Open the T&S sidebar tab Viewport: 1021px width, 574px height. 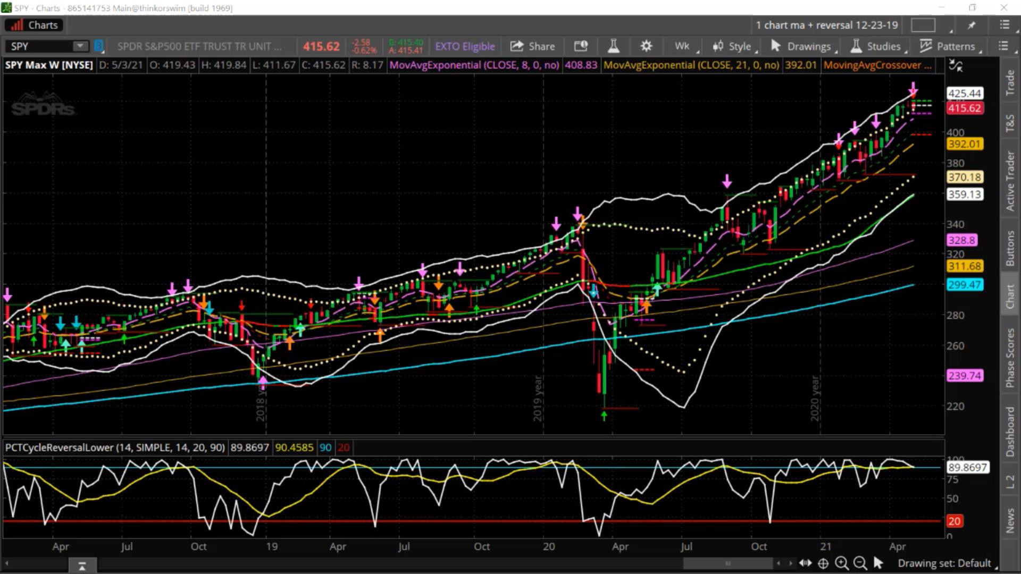tap(1010, 123)
